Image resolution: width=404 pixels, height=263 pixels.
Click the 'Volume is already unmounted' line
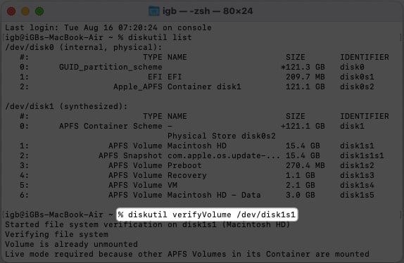tap(71, 244)
